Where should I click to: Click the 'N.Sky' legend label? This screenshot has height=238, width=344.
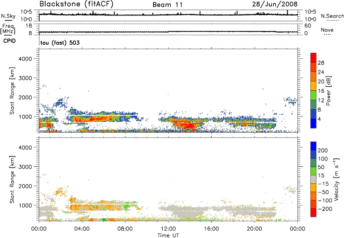(x=8, y=16)
